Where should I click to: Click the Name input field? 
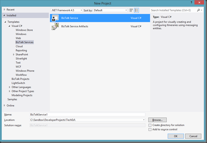click(x=87, y=115)
